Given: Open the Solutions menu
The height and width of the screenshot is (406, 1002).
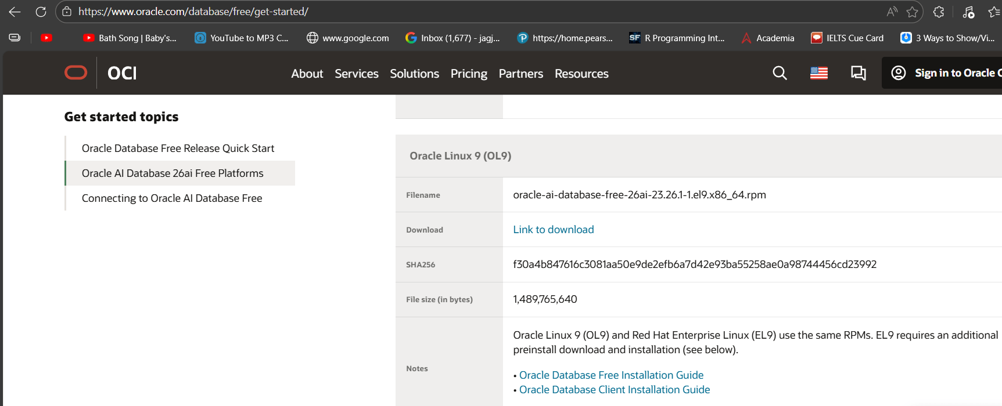Looking at the screenshot, I should 415,74.
